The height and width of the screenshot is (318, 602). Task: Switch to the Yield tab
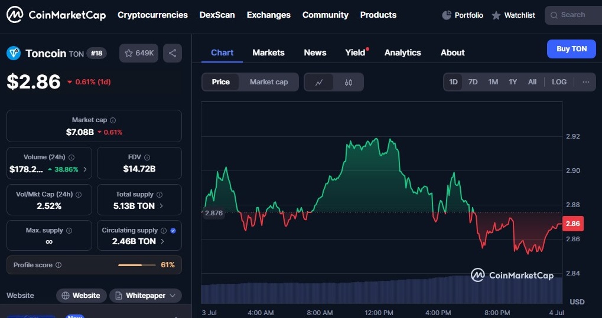[x=356, y=53]
